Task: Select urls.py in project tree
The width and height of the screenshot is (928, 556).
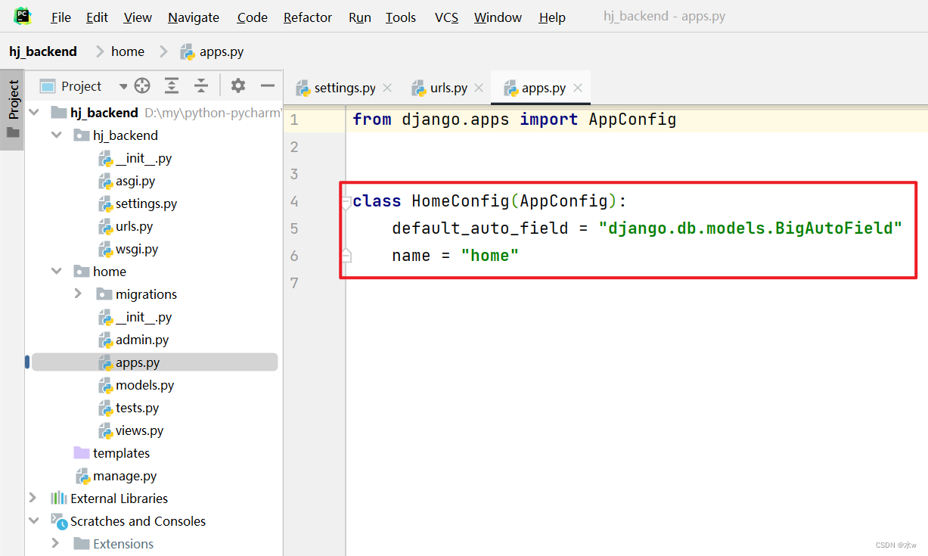Action: tap(126, 226)
